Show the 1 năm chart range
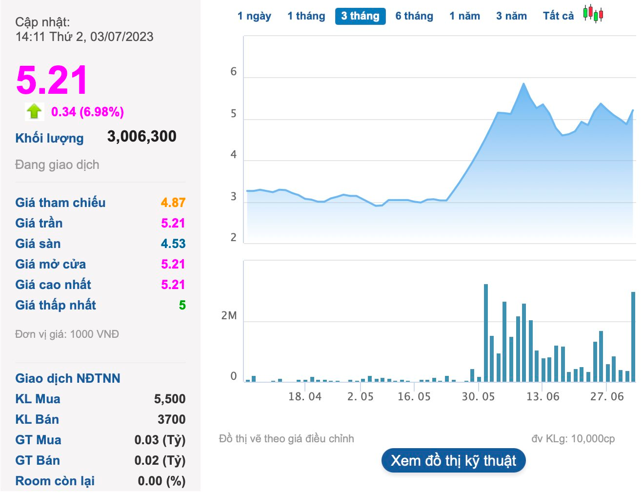This screenshot has width=643, height=495. pos(464,16)
